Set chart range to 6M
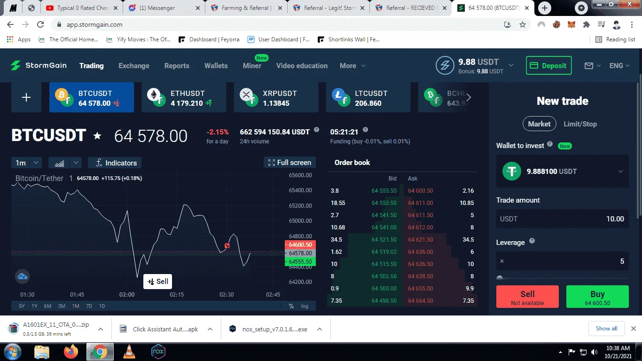The width and height of the screenshot is (642, 361). click(x=47, y=306)
